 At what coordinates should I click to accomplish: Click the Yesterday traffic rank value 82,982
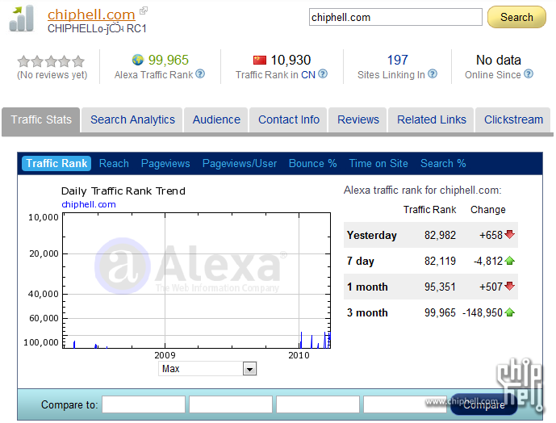(x=440, y=235)
